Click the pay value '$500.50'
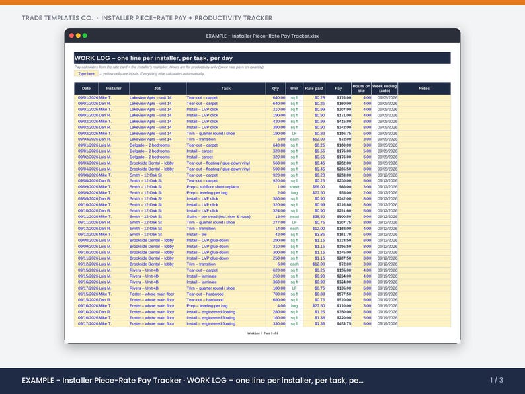The width and height of the screenshot is (525, 394). point(344,217)
